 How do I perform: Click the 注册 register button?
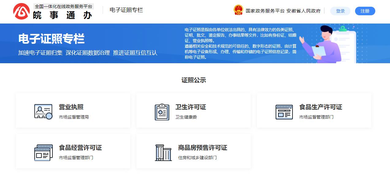(x=365, y=11)
